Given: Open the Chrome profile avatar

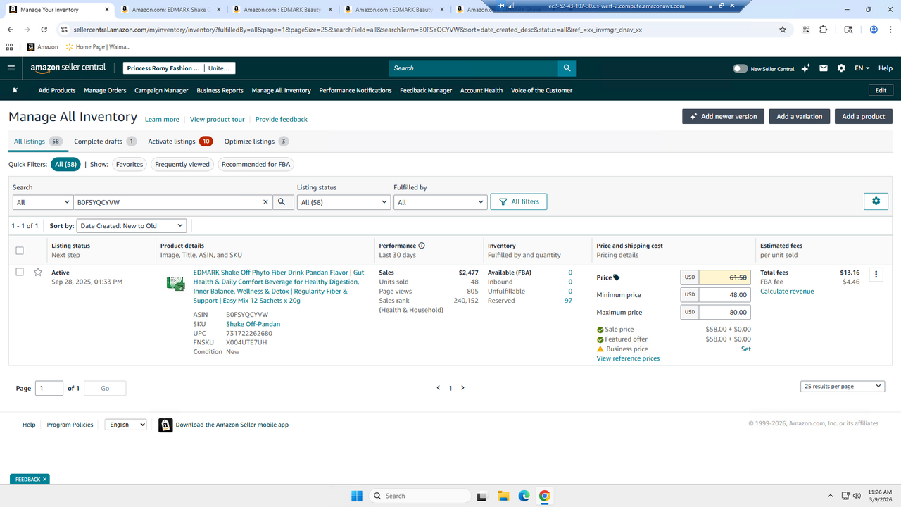Looking at the screenshot, I should click(874, 30).
